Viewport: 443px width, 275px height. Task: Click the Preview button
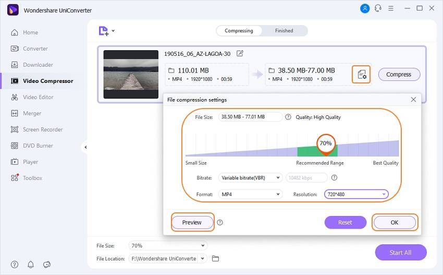click(192, 222)
